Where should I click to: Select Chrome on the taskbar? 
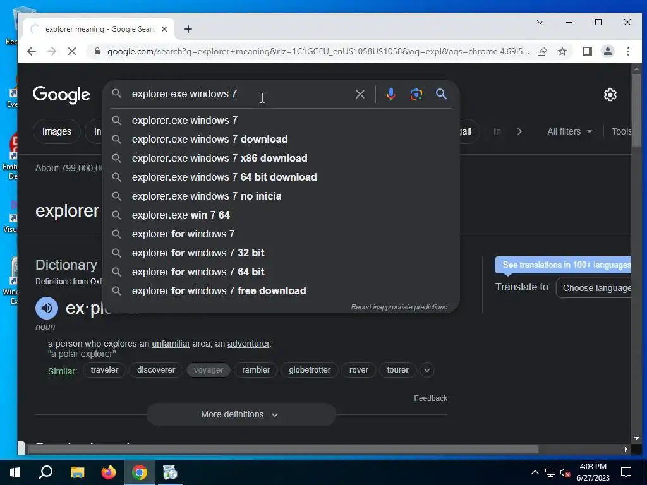[140, 472]
